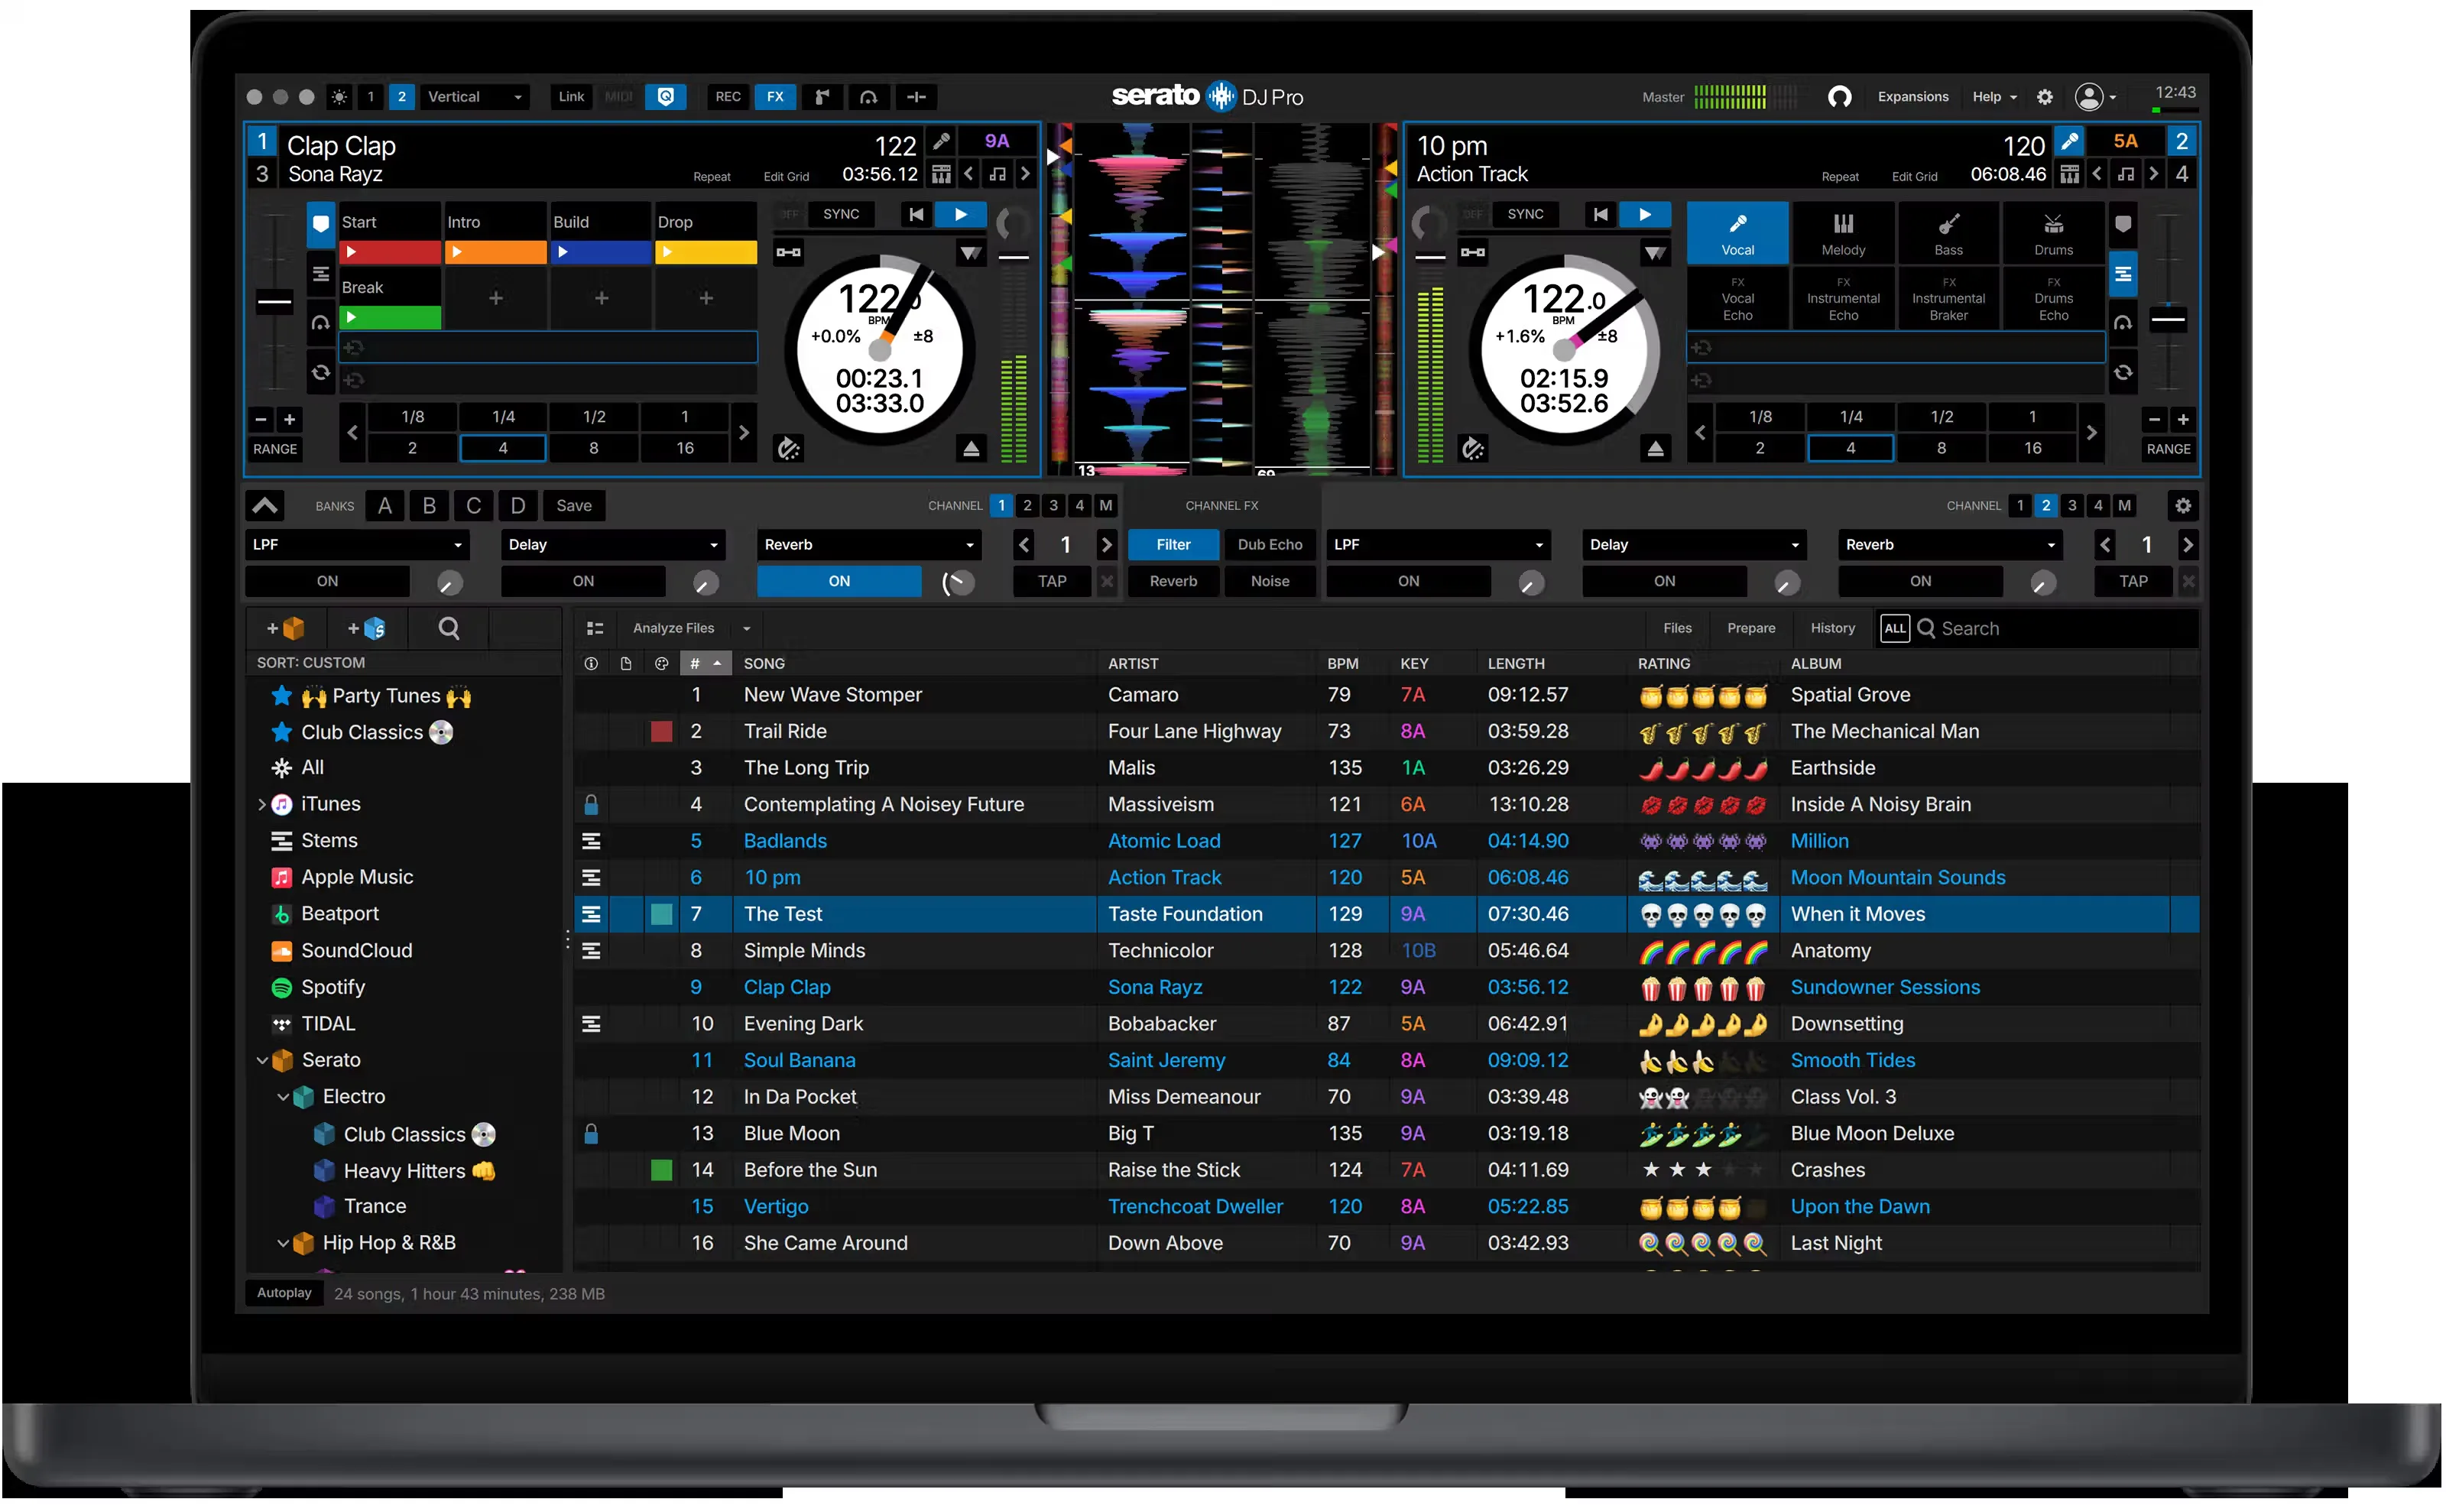
Task: Open the left Reverb effect dropdown
Action: 869,545
